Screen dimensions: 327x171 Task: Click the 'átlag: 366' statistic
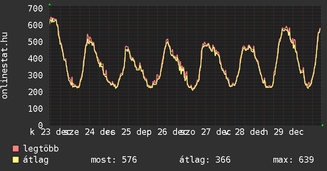[x=205, y=160]
